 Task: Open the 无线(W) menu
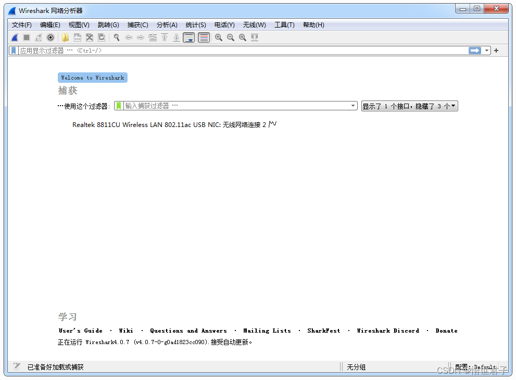click(x=255, y=25)
